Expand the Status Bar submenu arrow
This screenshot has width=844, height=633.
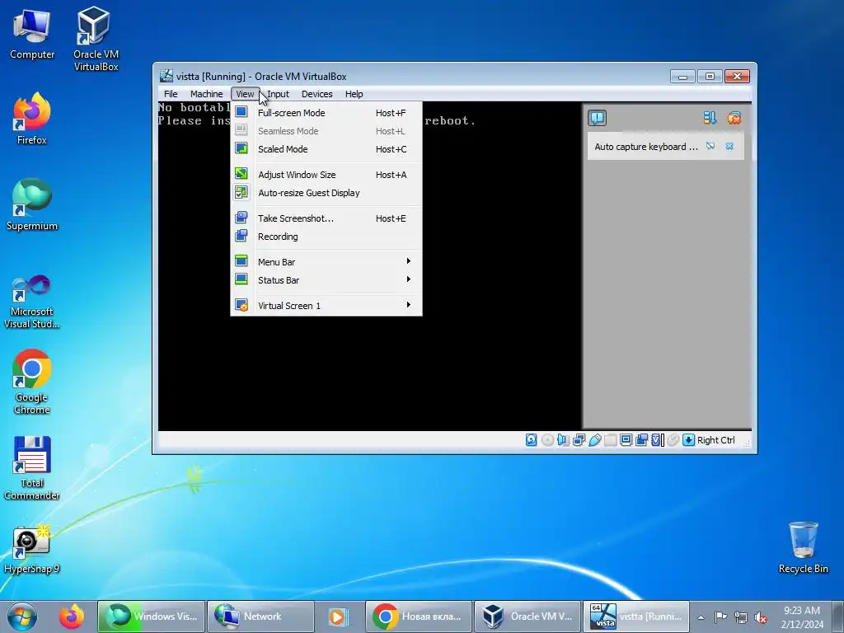click(x=409, y=279)
